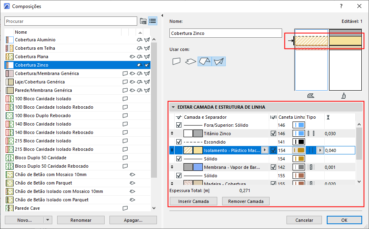This screenshot has height=229, width=369.
Task: Click the thickness column header icon
Action: tap(328, 117)
